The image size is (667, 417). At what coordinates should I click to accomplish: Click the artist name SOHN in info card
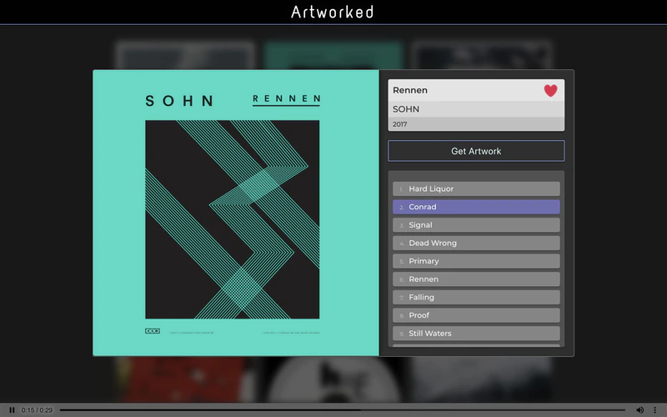[406, 109]
